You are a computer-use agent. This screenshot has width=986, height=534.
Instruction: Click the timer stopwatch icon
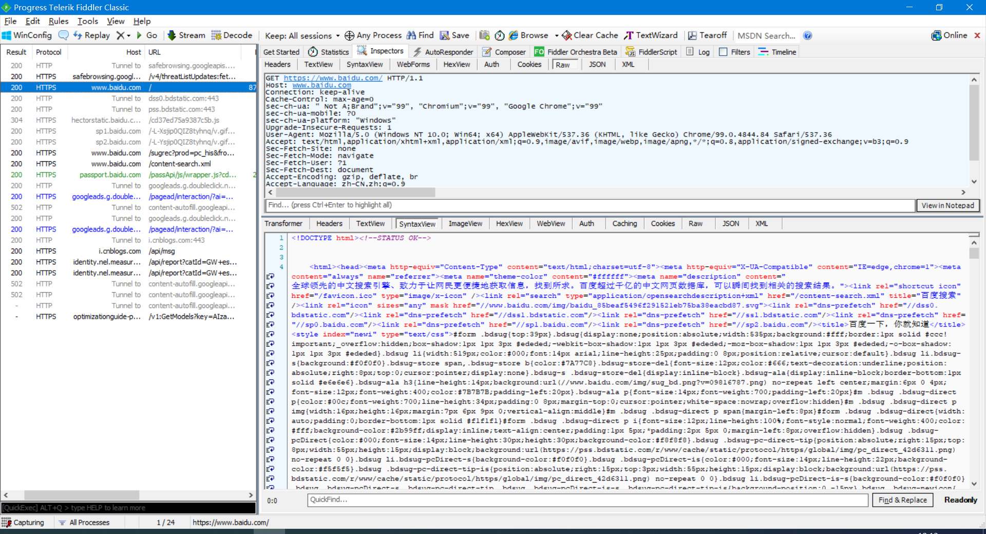(500, 35)
